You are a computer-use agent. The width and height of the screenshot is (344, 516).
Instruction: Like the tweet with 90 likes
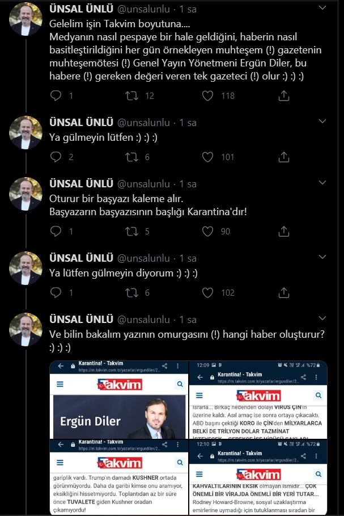[x=209, y=231]
